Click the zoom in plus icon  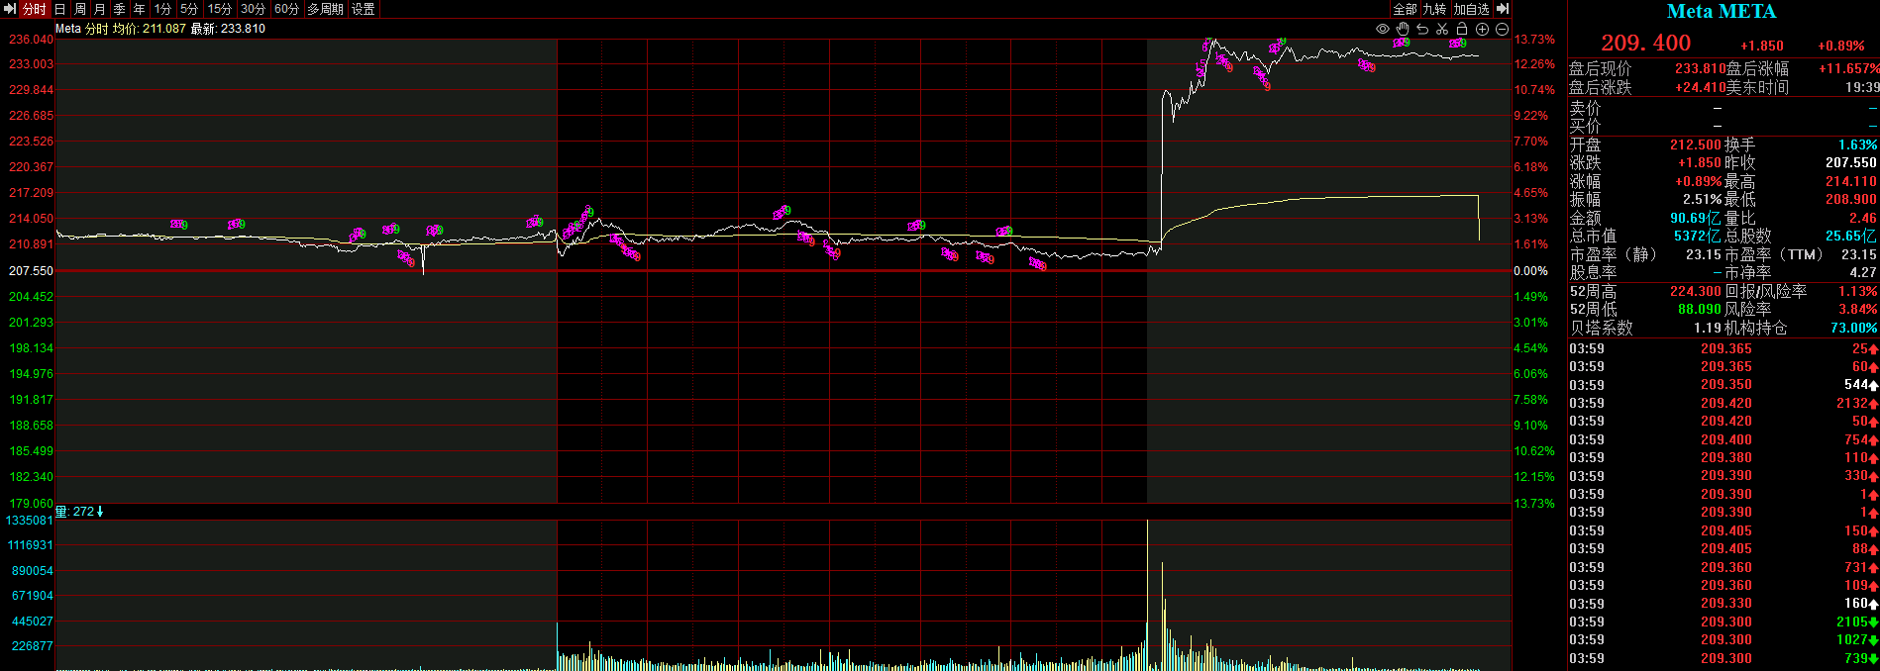coord(1482,29)
